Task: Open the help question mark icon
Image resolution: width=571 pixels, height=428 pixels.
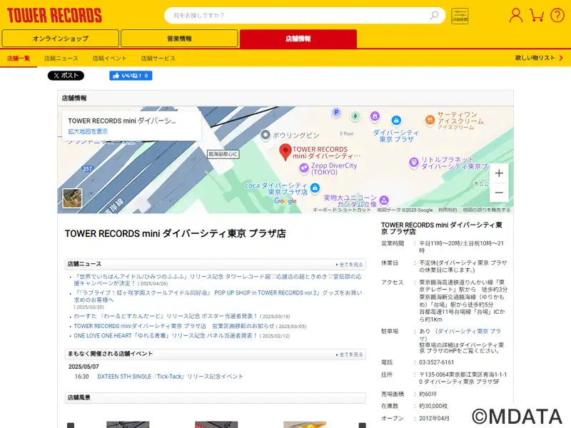Action: (557, 15)
